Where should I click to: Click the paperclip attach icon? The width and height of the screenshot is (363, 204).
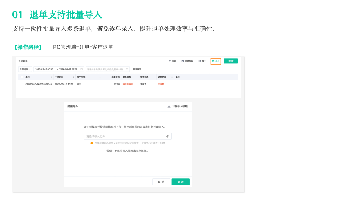(x=168, y=136)
